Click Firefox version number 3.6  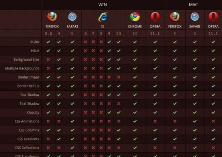(x=48, y=33)
